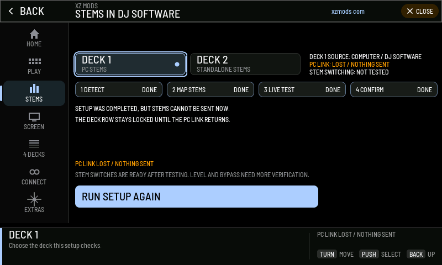This screenshot has height=265, width=442.
Task: Click the Push hint key
Action: pos(369,255)
